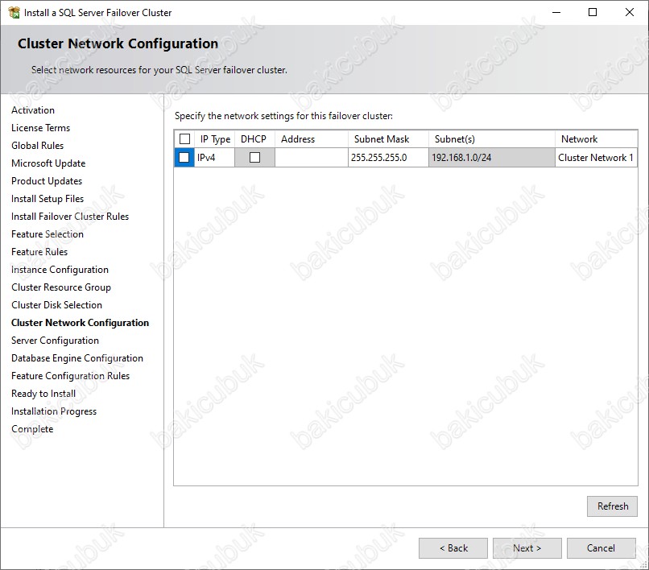Check the select-all checkbox in the table header
649x570 pixels.
[184, 138]
